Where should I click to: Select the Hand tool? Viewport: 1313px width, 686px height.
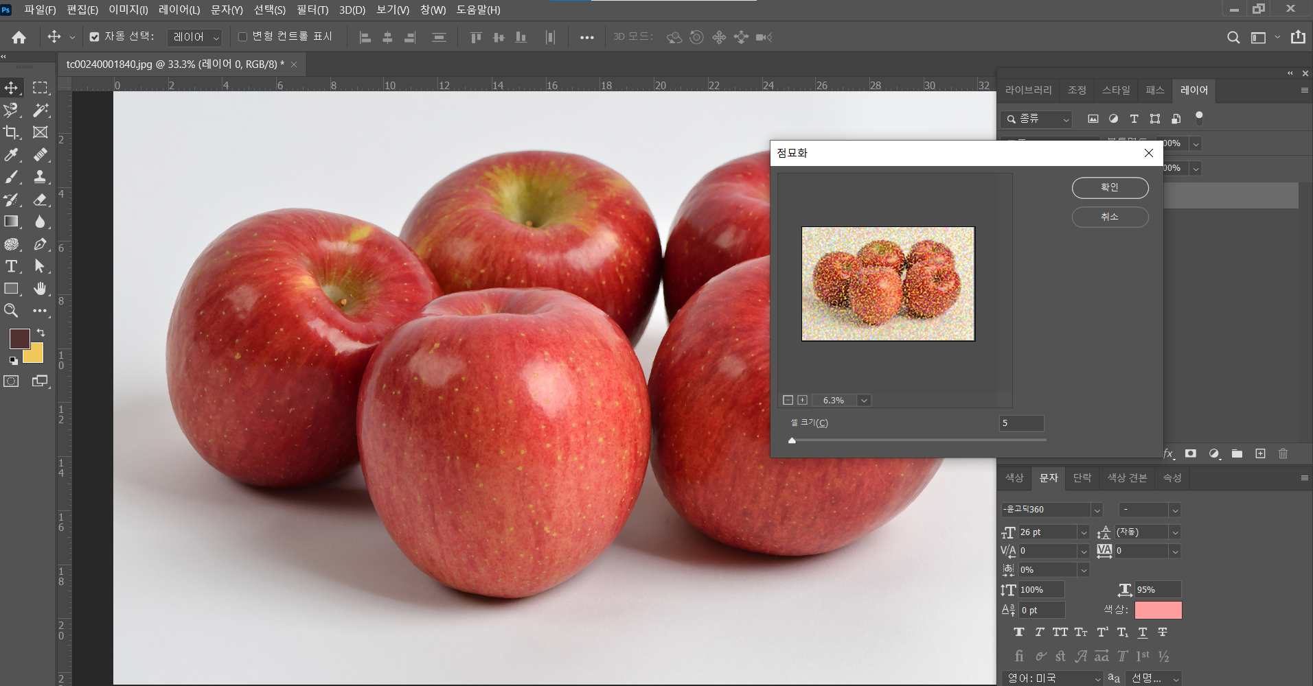[41, 289]
